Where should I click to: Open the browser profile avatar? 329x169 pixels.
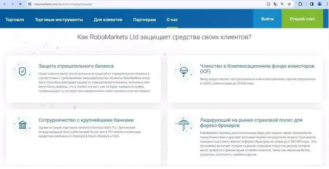(320, 4)
